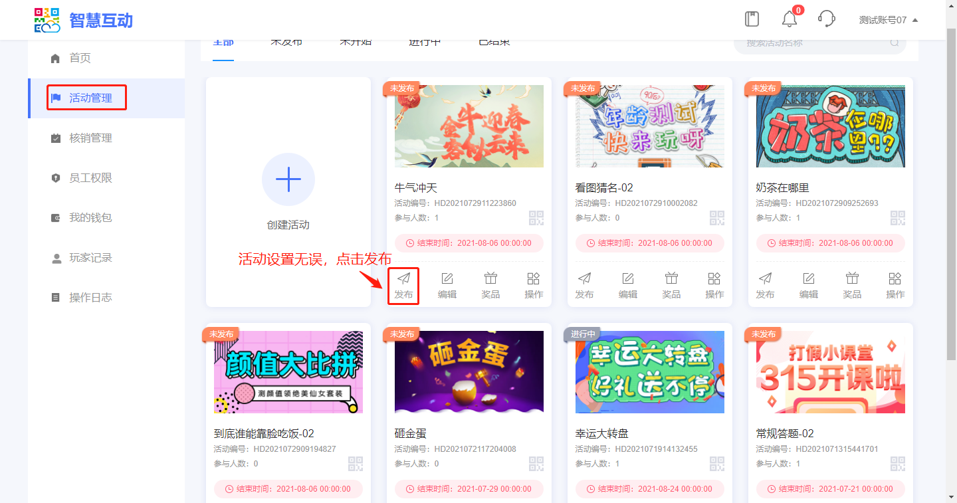Open customer service headset icon
The height and width of the screenshot is (503, 957).
pos(826,19)
